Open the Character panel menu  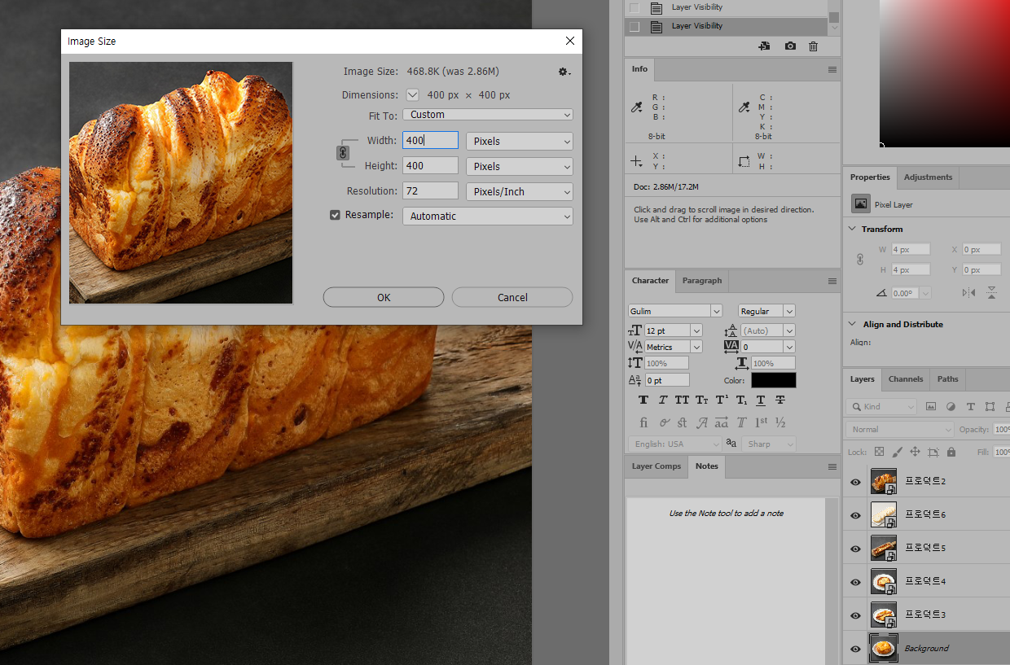[x=832, y=281]
